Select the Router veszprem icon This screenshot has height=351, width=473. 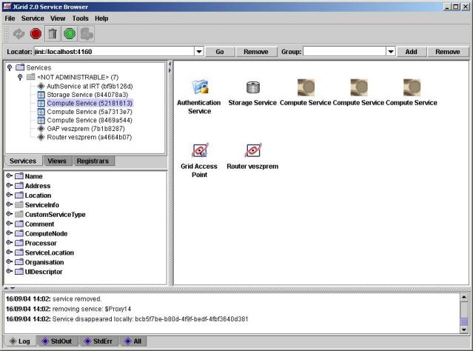(252, 151)
